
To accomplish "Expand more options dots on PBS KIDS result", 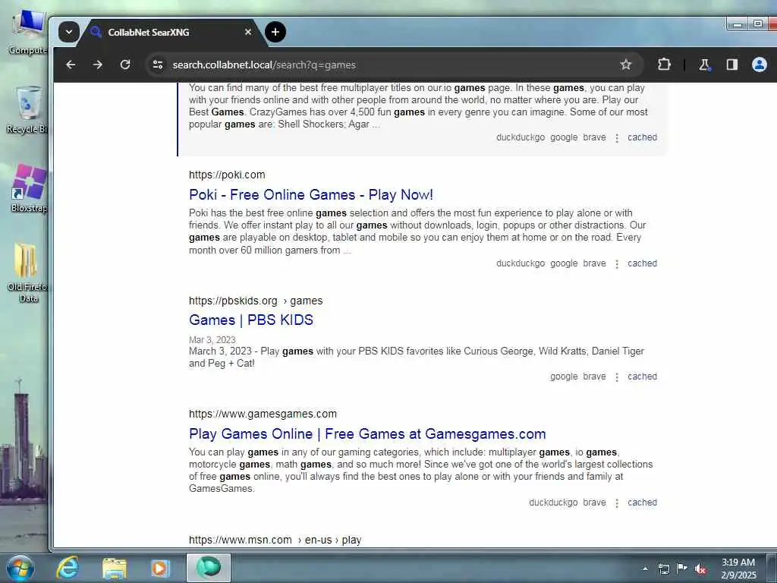I will coord(617,377).
